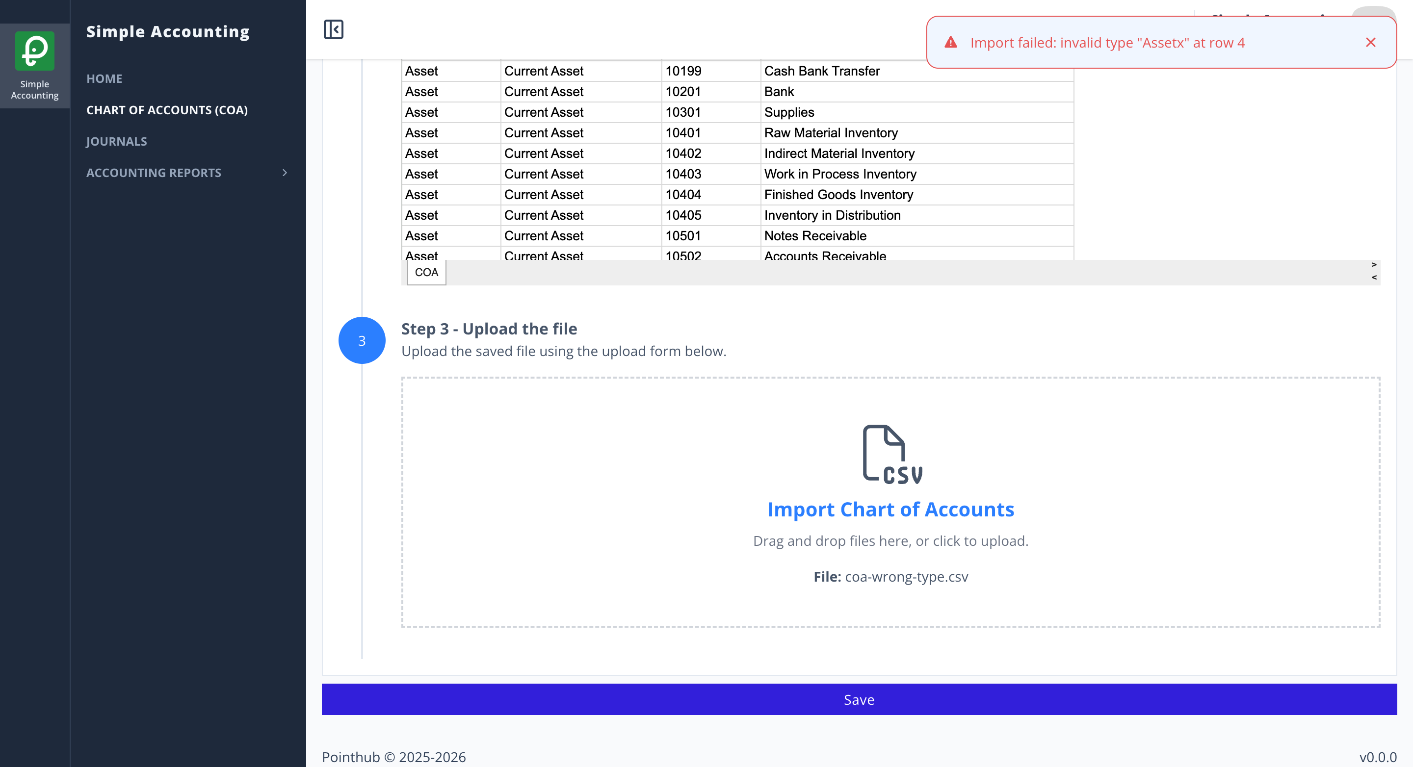This screenshot has width=1413, height=767.
Task: Dismiss the import failed error notification
Action: 1370,42
